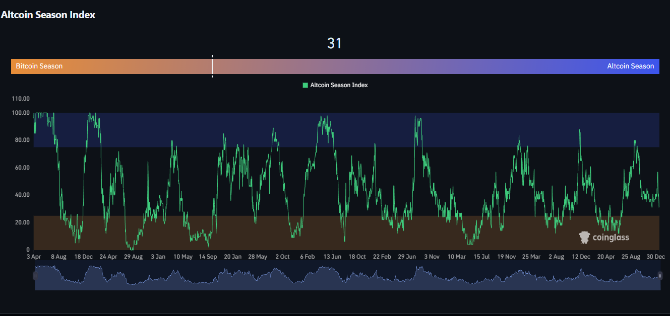The image size is (670, 316).
Task: Click the white marker on gradient bar
Action: click(212, 66)
